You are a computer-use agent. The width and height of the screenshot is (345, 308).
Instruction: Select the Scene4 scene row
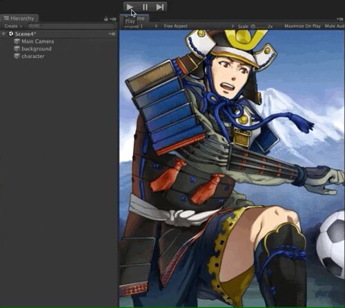coord(59,34)
